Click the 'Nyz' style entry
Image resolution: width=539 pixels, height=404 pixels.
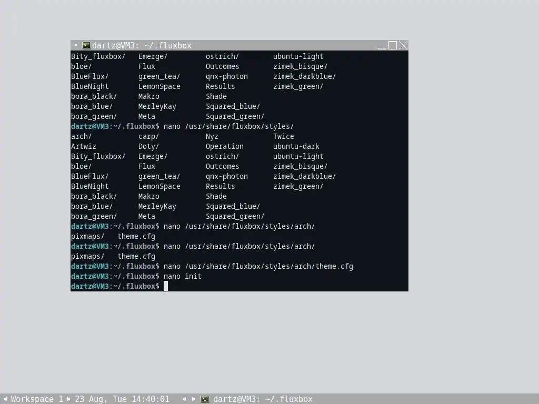(x=212, y=136)
